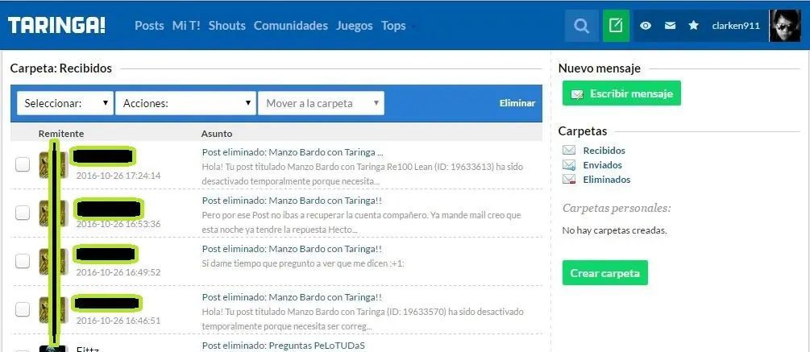The image size is (810, 352).
Task: Open Shouts section
Action: (x=227, y=25)
